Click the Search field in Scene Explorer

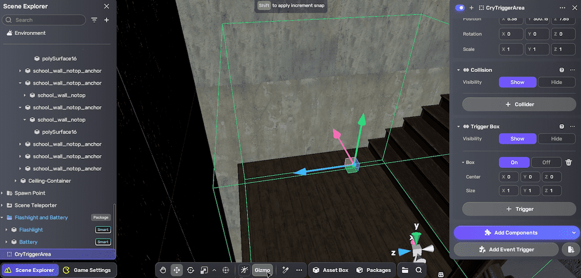(44, 20)
